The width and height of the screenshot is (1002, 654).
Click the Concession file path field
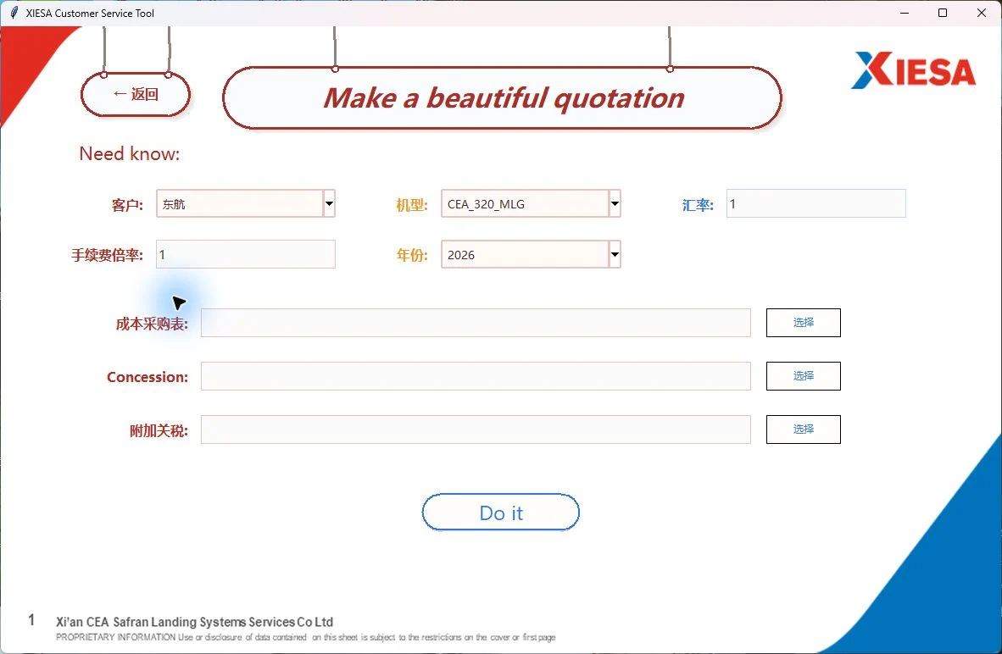[x=476, y=376]
